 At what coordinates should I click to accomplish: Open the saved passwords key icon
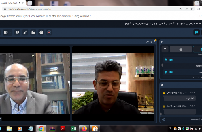[x=181, y=9]
